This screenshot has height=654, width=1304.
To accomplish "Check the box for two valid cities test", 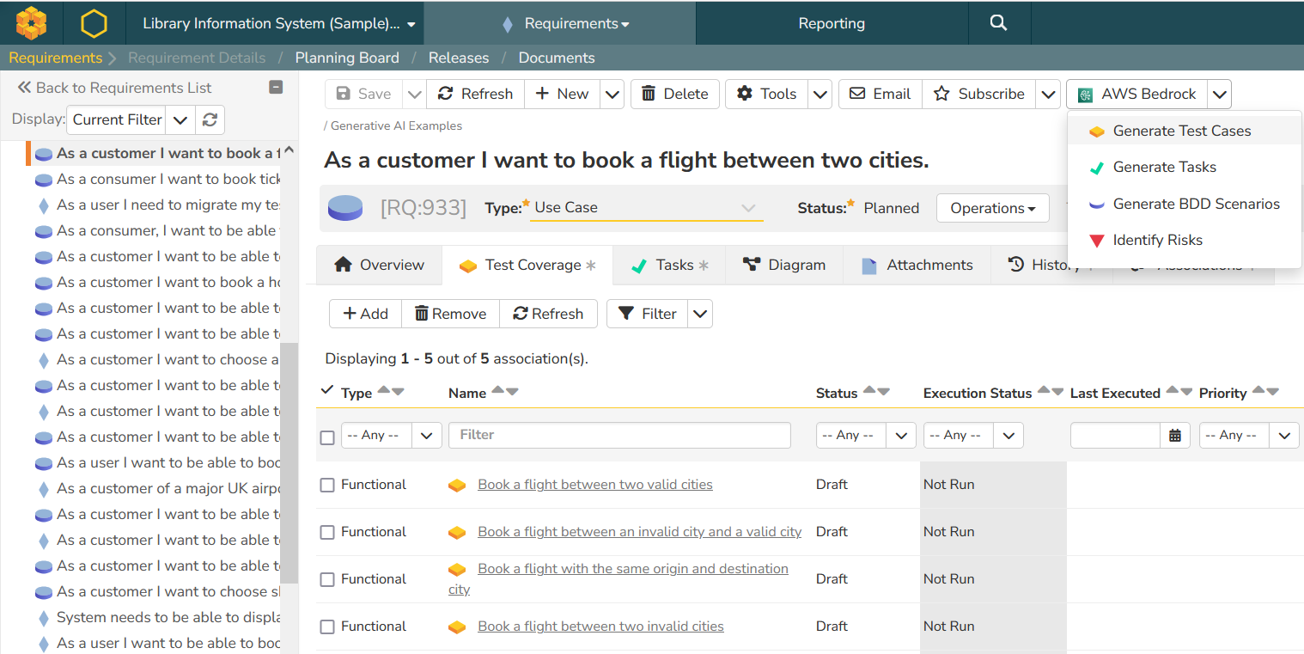I will point(327,486).
